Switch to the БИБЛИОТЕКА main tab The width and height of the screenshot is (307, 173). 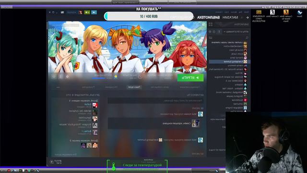point(208,17)
